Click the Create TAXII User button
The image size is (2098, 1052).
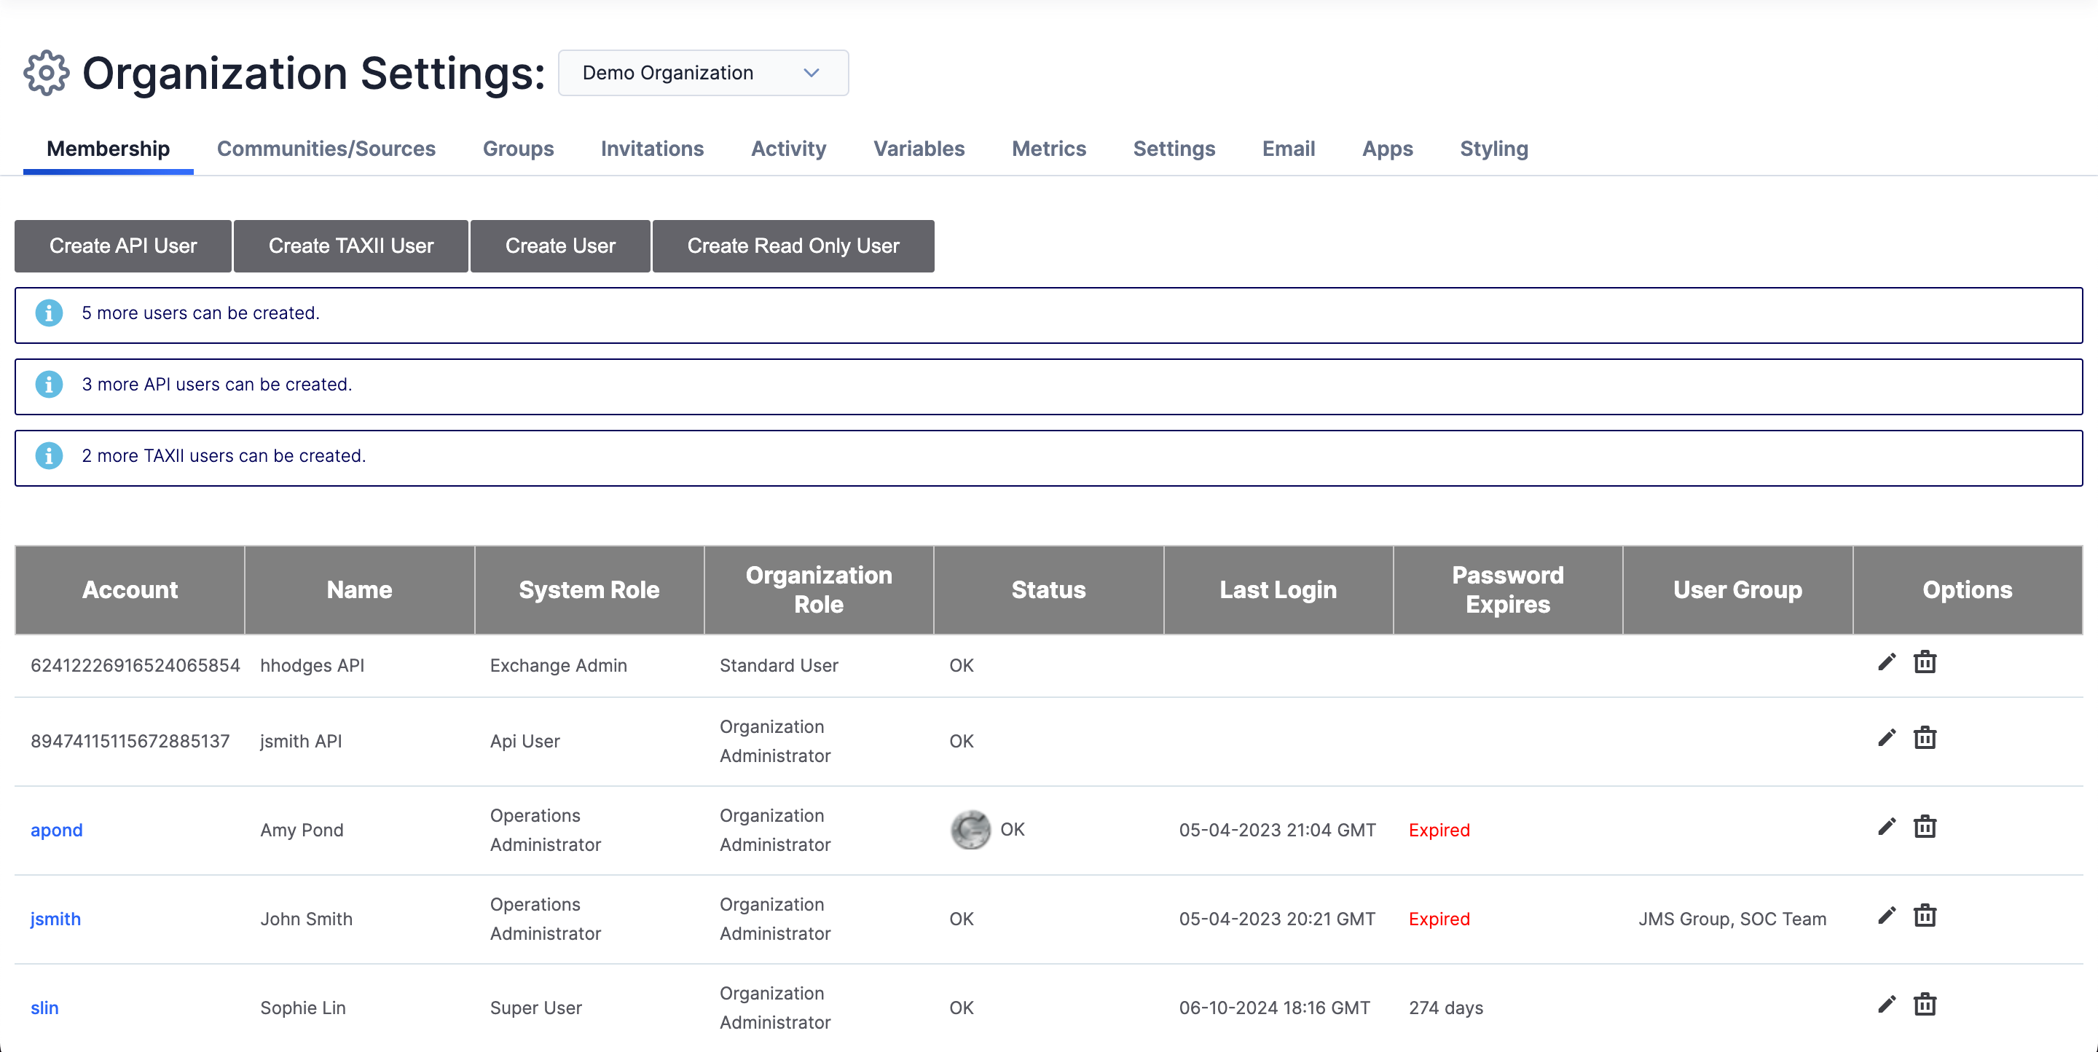pos(351,246)
